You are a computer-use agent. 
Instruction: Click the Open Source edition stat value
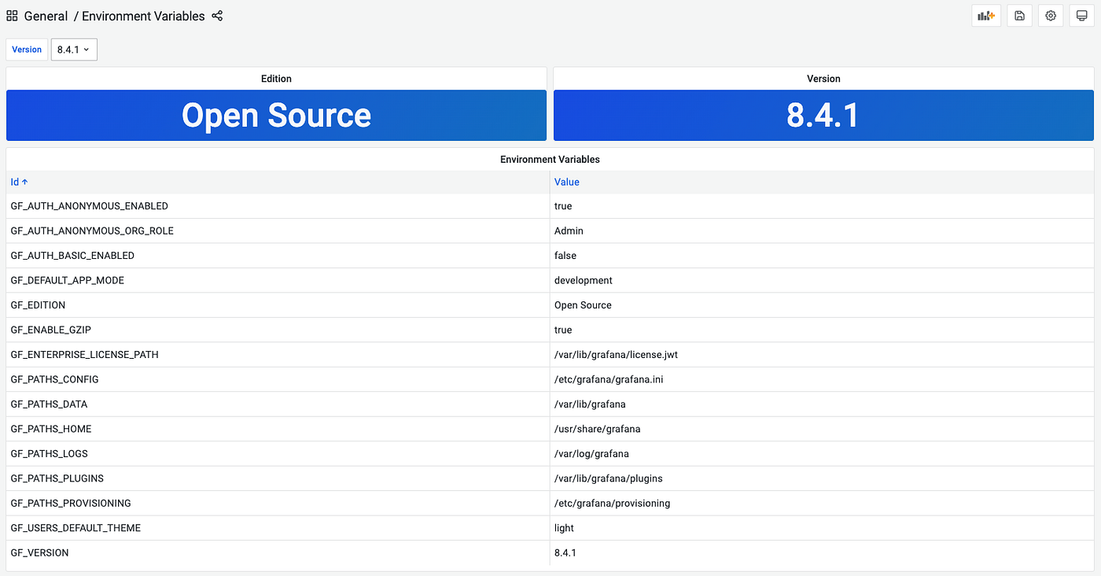pos(276,115)
